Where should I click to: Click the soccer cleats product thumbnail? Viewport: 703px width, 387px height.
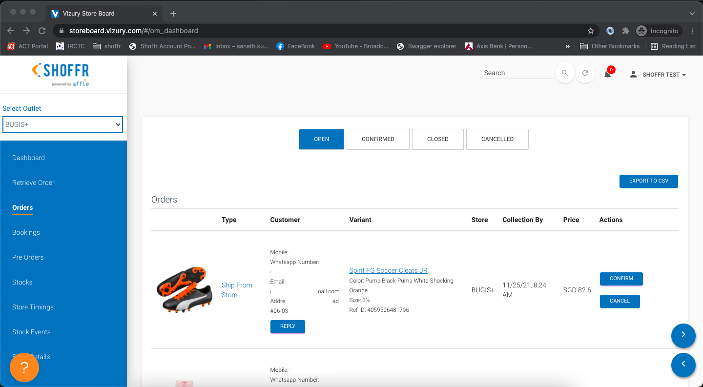click(x=185, y=289)
